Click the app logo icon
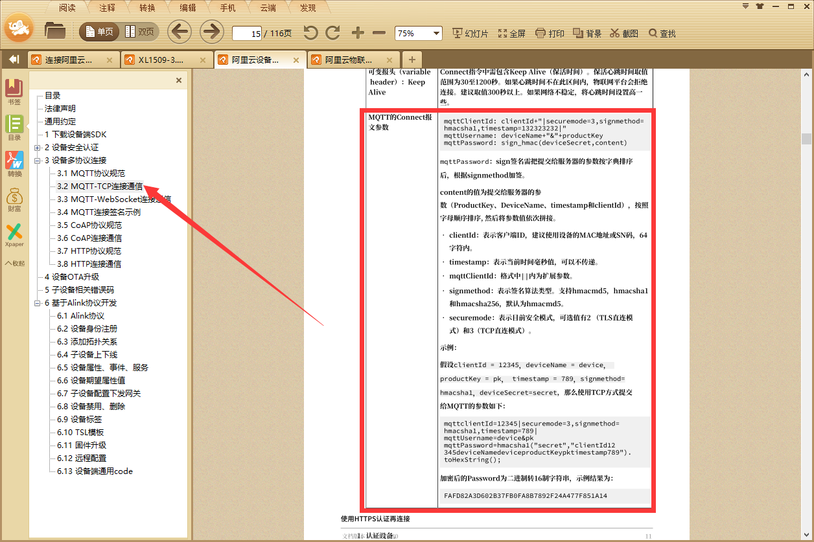814x542 pixels. click(x=19, y=27)
